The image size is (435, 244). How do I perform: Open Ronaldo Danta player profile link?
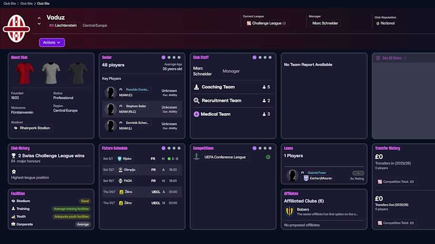click(x=137, y=89)
